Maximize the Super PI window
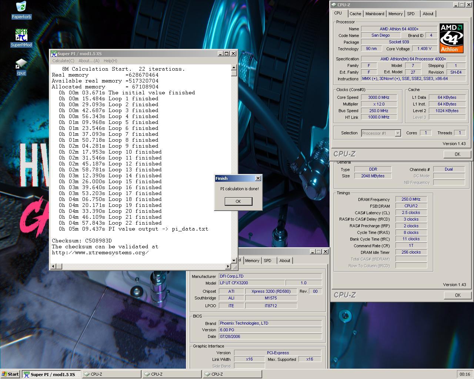The height and width of the screenshot is (379, 474). click(227, 54)
